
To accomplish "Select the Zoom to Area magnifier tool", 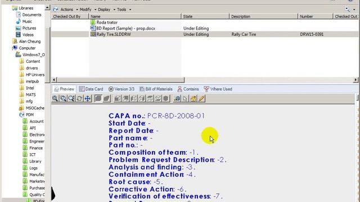I will 63,99.
